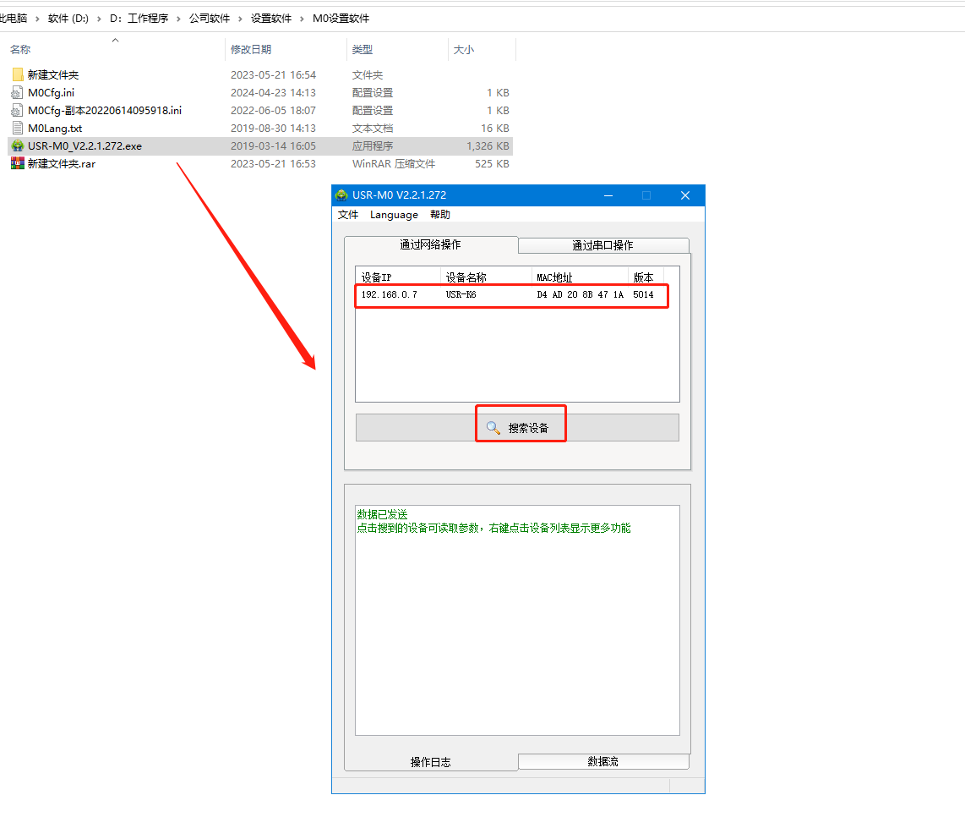Click the MAC地址 column header
965x817 pixels.
click(x=554, y=277)
